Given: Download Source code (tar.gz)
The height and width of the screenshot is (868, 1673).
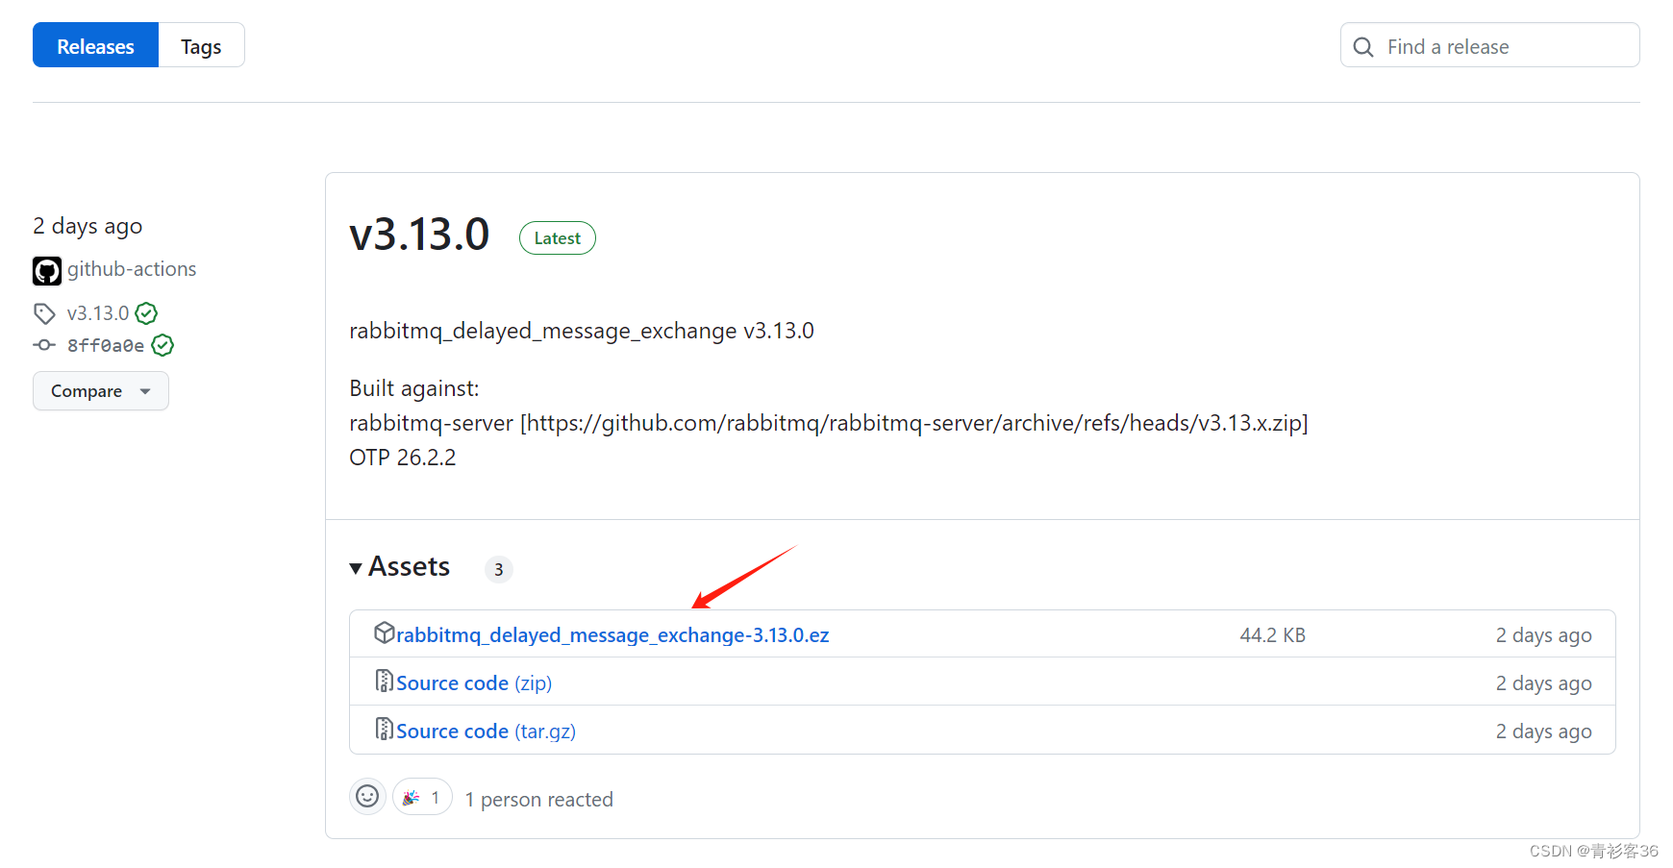Looking at the screenshot, I should point(487,732).
